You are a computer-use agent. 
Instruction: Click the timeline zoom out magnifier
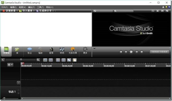3,60
